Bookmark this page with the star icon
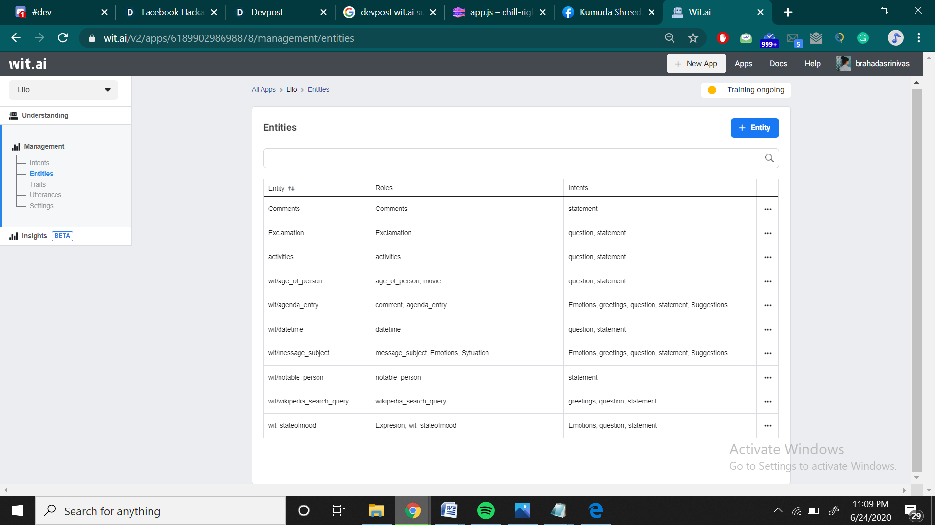 point(693,38)
